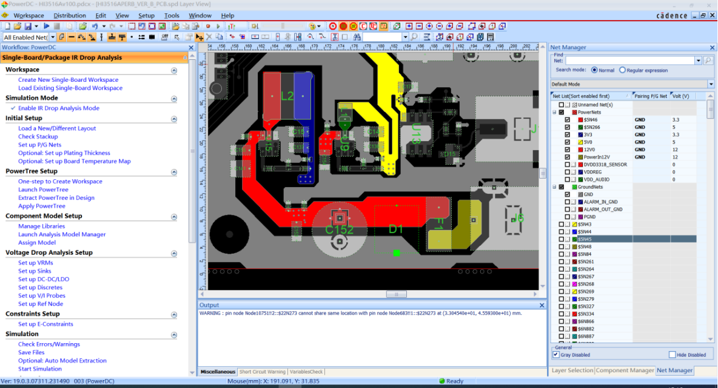Click the circular zoom in plus icon
Viewport: 718px width, 388px height.
pyautogui.click(x=429, y=26)
